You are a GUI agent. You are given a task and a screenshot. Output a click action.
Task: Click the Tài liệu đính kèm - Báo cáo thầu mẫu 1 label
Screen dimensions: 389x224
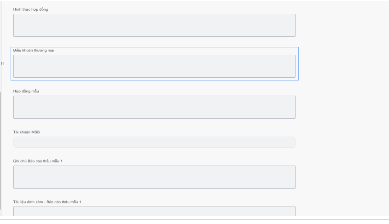(47, 202)
